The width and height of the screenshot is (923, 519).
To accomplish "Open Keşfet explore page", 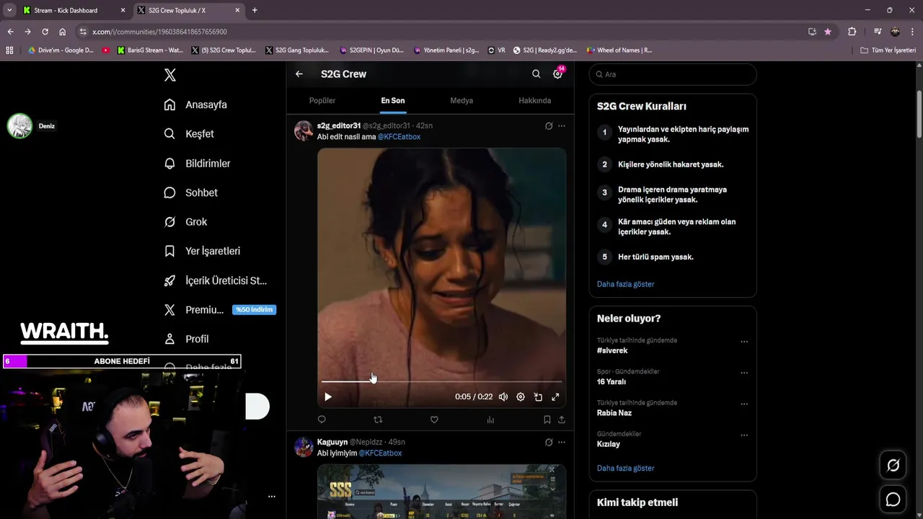I will [189, 134].
